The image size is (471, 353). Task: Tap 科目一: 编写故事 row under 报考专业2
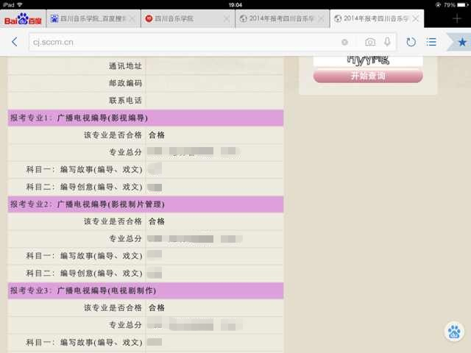146,256
